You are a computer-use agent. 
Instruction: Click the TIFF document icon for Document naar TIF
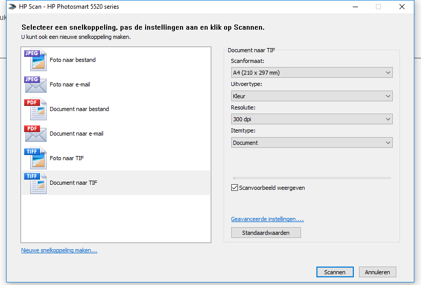(35, 183)
